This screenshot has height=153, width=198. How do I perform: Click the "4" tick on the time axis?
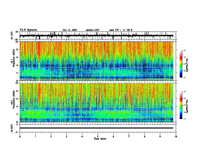(82, 136)
